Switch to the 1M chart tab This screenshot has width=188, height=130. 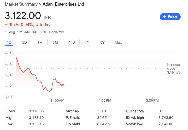40,42
